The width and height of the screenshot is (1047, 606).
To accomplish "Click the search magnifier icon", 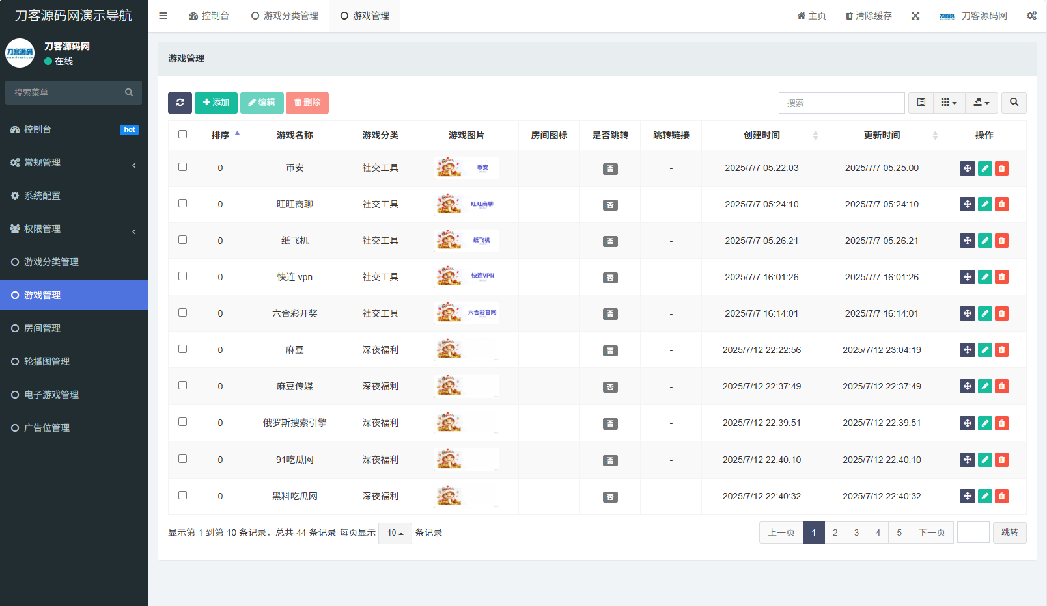I will [x=1014, y=102].
